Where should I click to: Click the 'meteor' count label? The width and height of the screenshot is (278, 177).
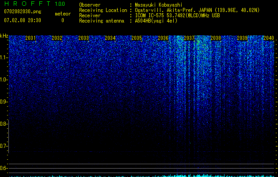[x=63, y=14]
